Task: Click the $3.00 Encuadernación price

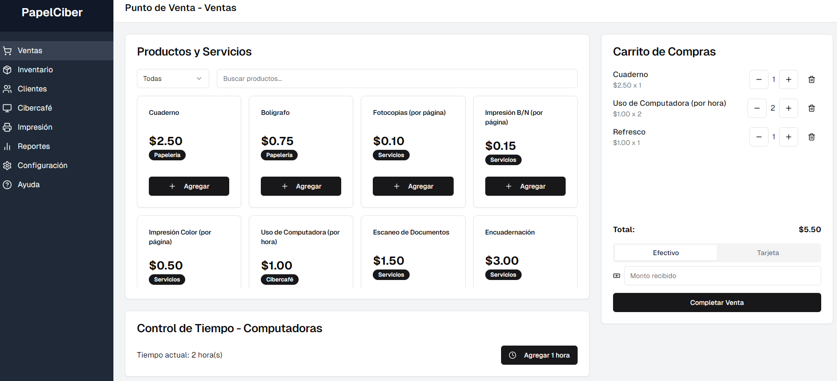Action: 502,261
